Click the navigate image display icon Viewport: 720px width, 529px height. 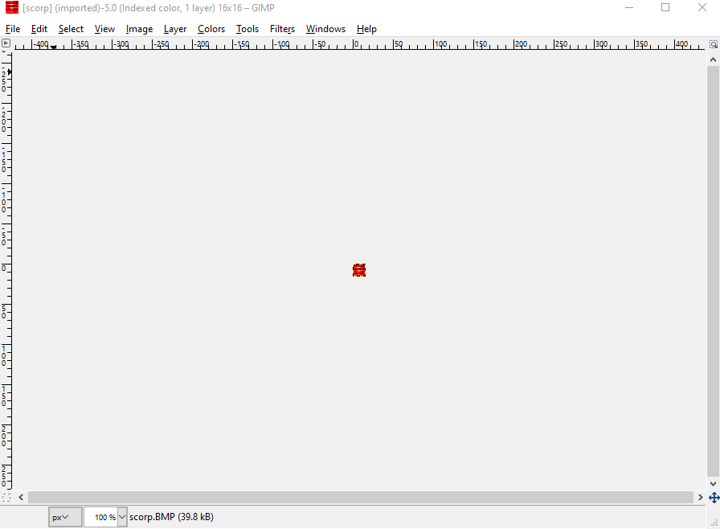tap(714, 498)
